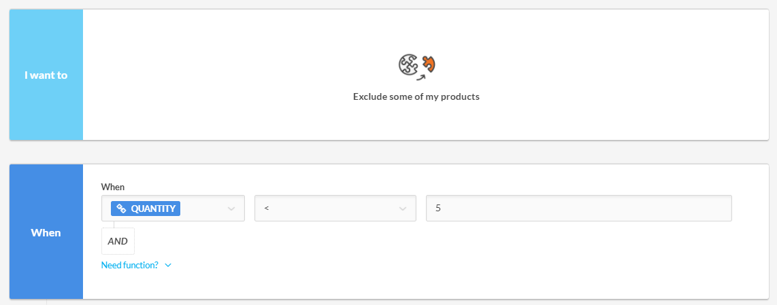The width and height of the screenshot is (777, 305).
Task: Click the chain link icon in QUANTITY tag
Action: (x=121, y=209)
